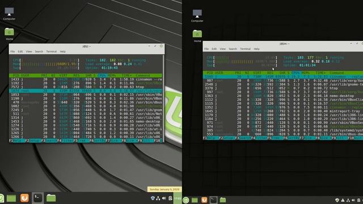
Task: Open Home folder icon on left desktop
Action: point(9,33)
